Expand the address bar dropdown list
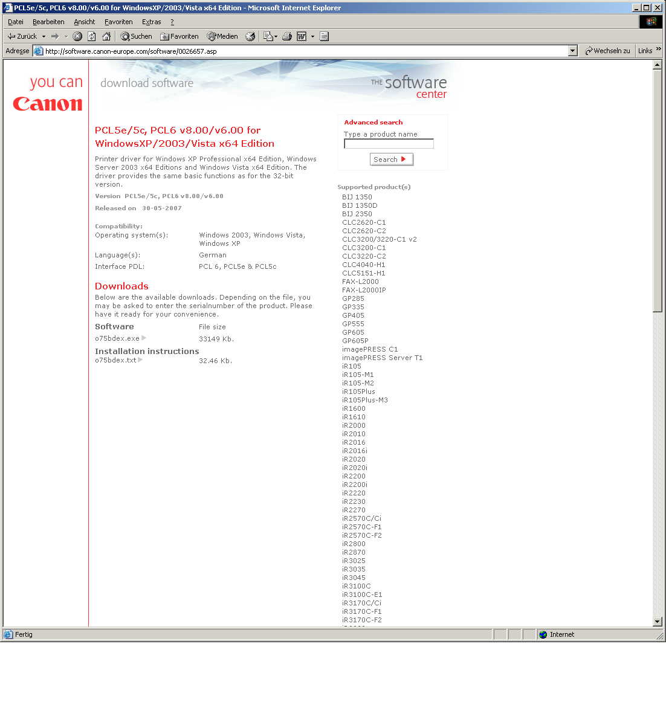 pyautogui.click(x=573, y=51)
